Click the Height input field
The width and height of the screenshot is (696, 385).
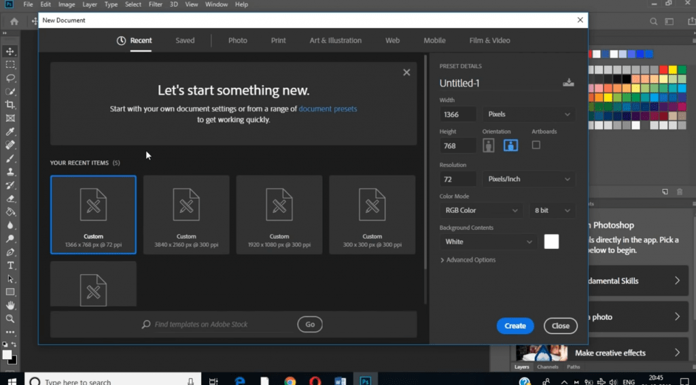coord(458,146)
